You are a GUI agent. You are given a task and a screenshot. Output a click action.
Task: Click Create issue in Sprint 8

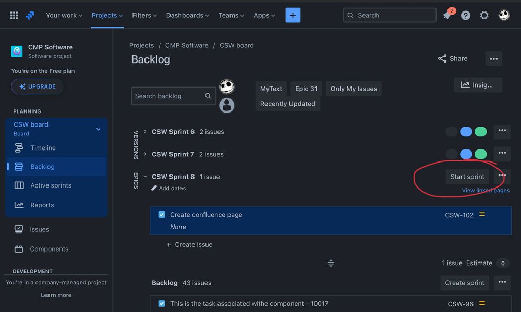click(189, 245)
